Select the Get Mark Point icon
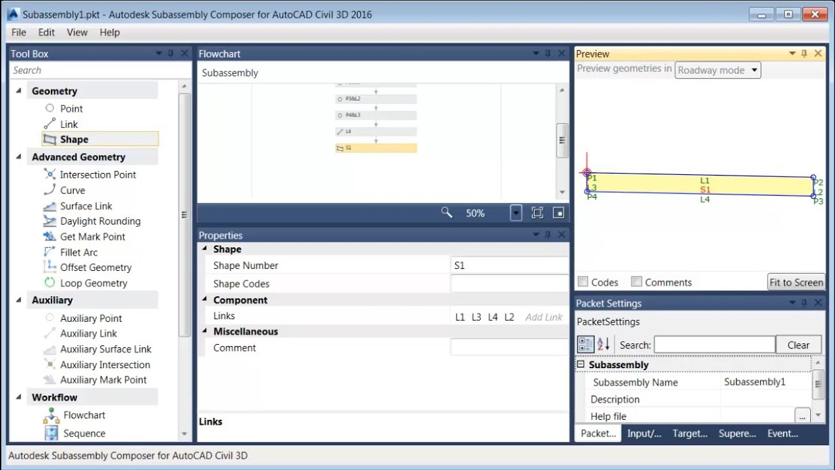The height and width of the screenshot is (470, 835). point(50,236)
